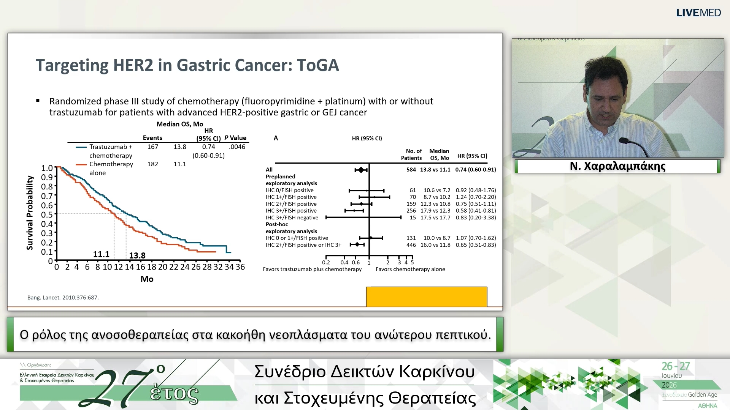Click the 26-27 Ιουνίου 2026 date
This screenshot has height=410, width=730.
point(676,375)
